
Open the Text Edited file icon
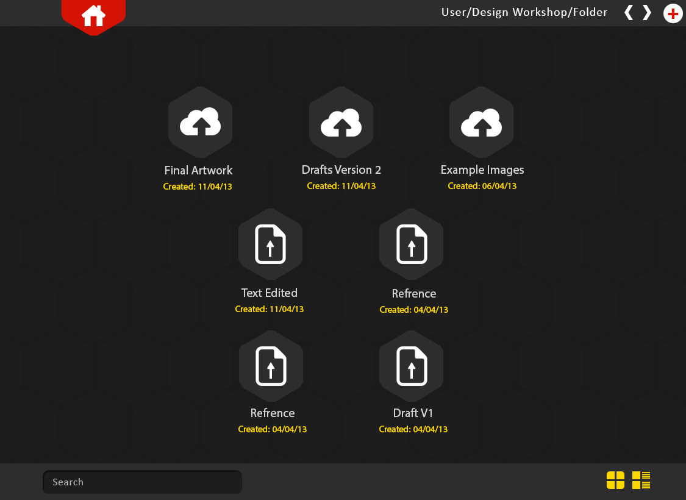point(270,244)
